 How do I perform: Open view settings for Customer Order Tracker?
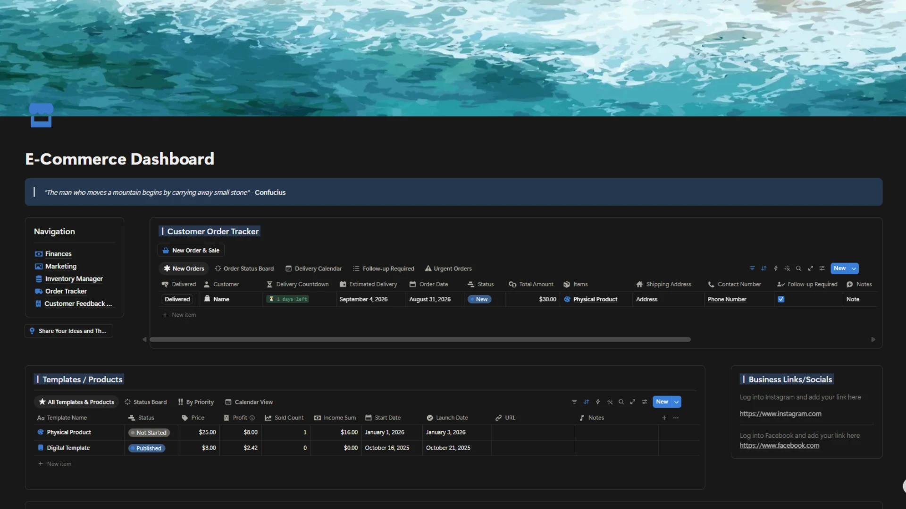(822, 268)
